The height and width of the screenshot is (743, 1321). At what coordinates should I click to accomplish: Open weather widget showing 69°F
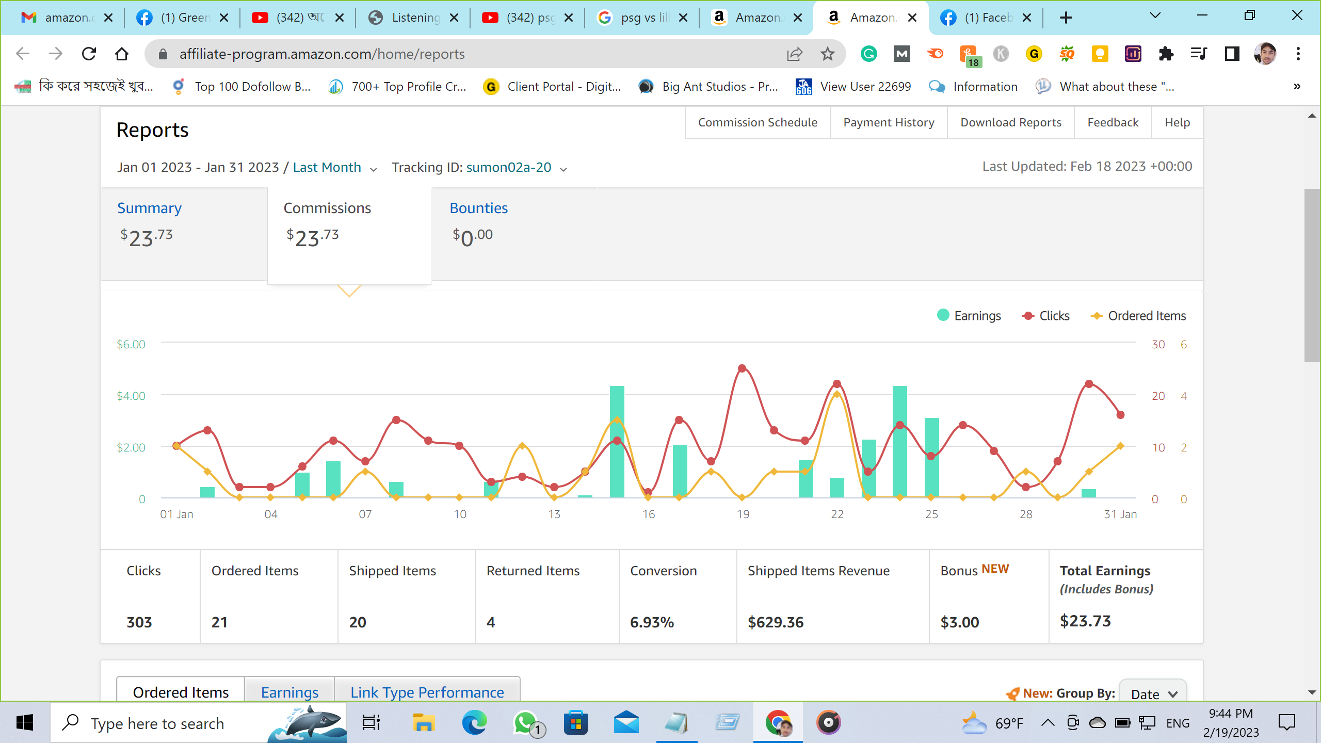[992, 723]
